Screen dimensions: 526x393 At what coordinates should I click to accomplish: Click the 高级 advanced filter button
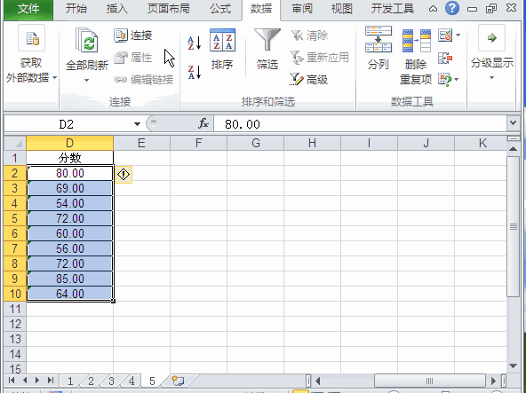[308, 80]
